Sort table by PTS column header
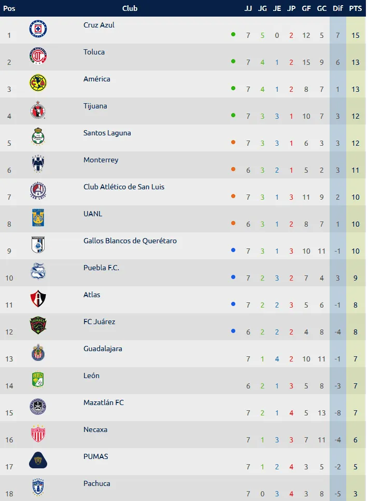This screenshot has width=368, height=501. [355, 8]
